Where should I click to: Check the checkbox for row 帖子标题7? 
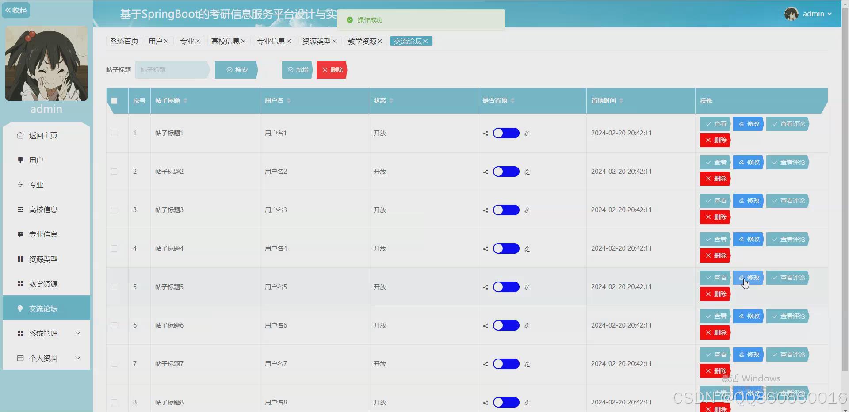pos(114,364)
